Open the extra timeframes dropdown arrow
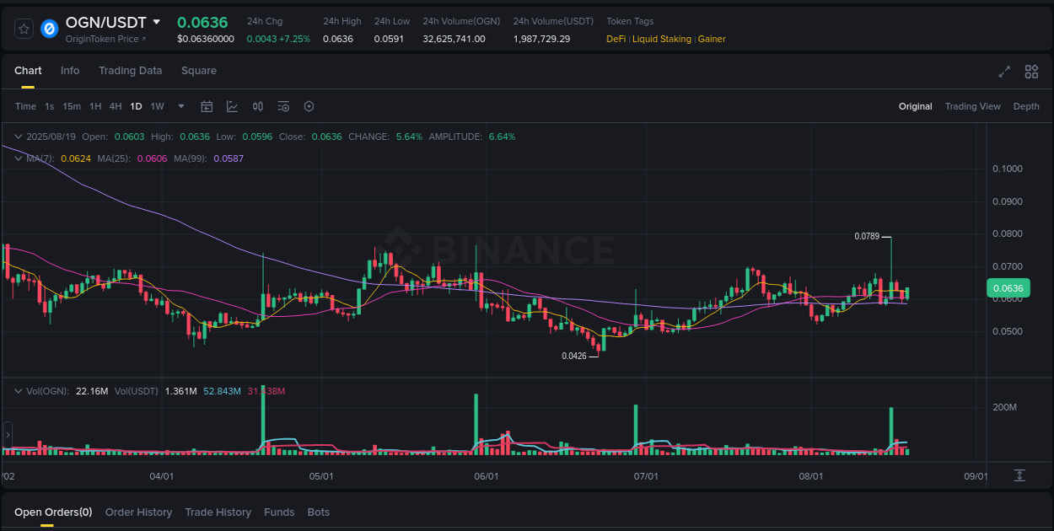The height and width of the screenshot is (531, 1054). tap(180, 106)
